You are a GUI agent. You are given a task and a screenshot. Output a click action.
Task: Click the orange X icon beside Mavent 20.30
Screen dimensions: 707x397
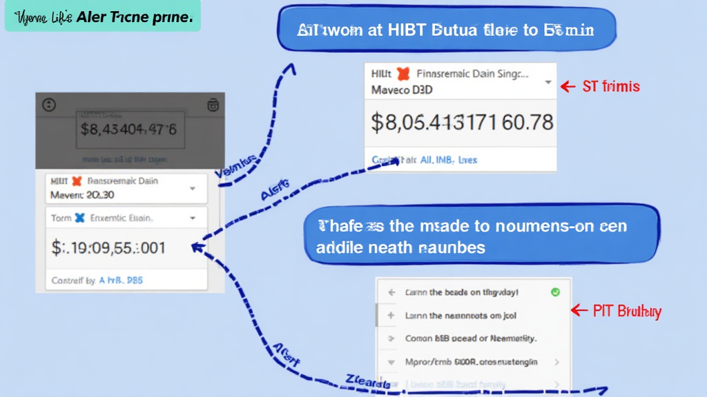pyautogui.click(x=77, y=181)
